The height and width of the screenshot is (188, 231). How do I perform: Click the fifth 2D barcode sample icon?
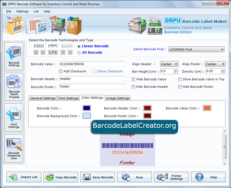tap(70, 52)
